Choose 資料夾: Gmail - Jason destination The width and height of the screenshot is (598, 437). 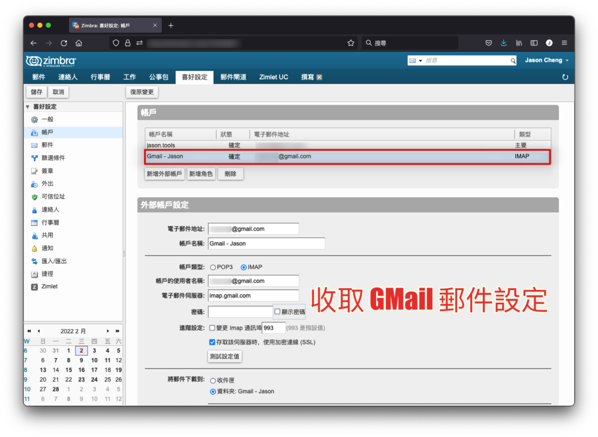pos(213,391)
